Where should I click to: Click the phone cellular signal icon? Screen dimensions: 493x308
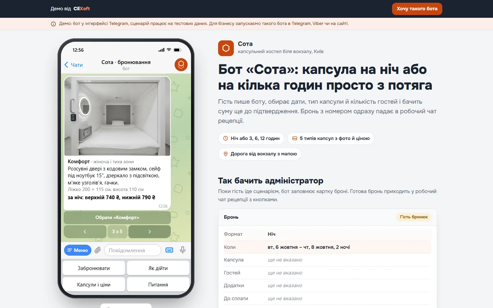point(161,50)
